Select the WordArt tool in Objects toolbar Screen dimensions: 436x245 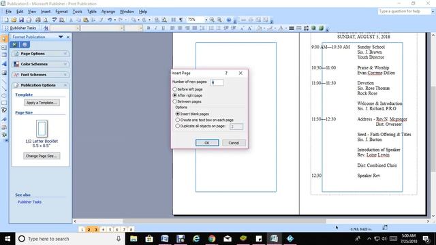click(4, 64)
